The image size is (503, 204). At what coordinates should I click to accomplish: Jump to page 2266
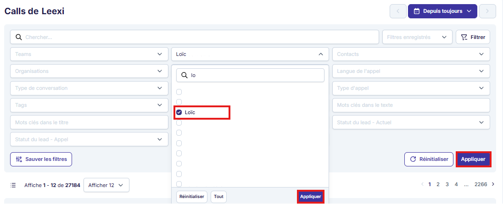click(481, 184)
